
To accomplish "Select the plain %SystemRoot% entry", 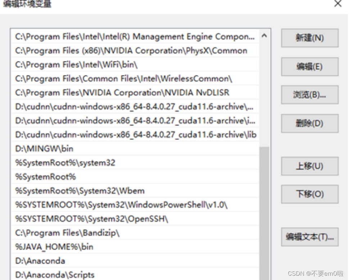I will coord(135,176).
